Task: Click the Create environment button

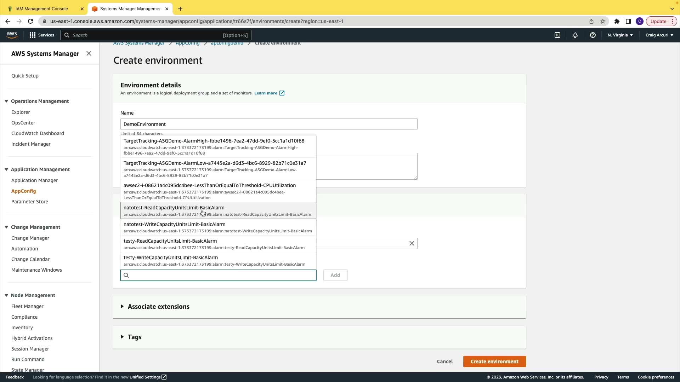Action: click(494, 361)
